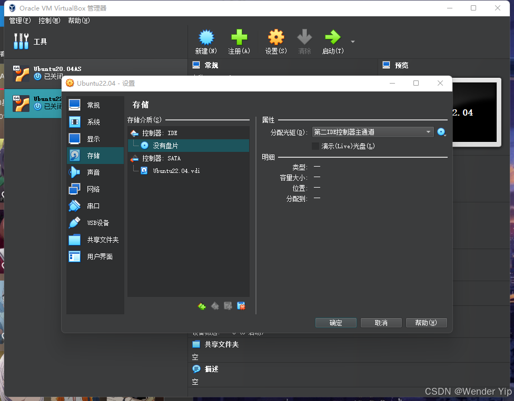
Task: Switch to the 共享文件夹 settings category
Action: click(x=95, y=240)
